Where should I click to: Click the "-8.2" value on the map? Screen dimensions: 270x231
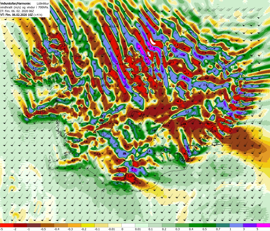pos(179,101)
